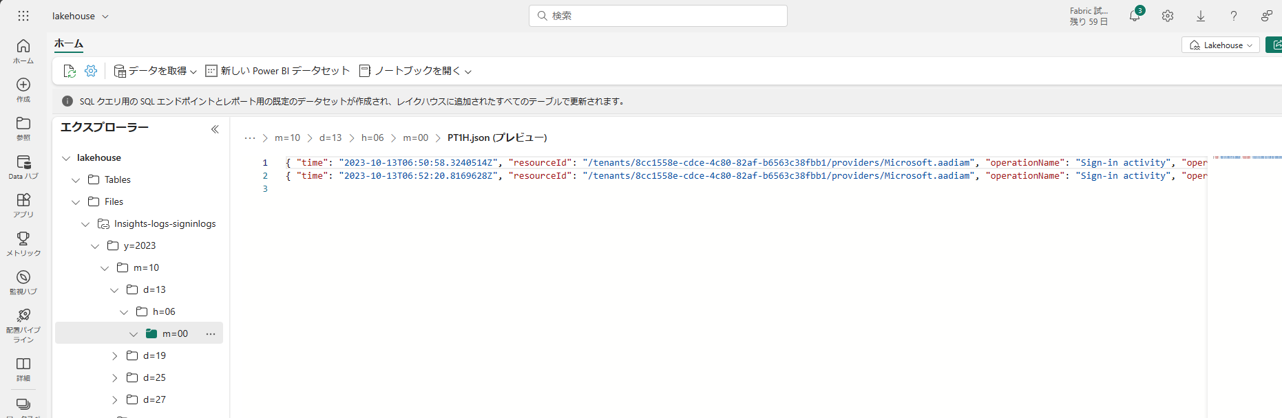Image resolution: width=1282 pixels, height=418 pixels.
Task: Click 新しい Power BI データセット
Action: (277, 71)
